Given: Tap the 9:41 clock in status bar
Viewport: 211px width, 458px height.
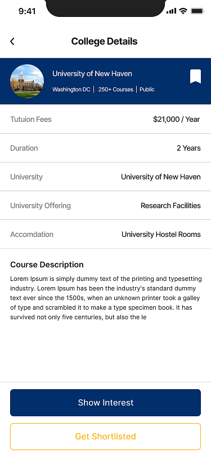Looking at the screenshot, I should (27, 11).
